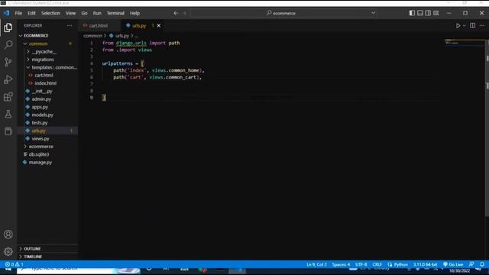Screen dimensions: 489x275
Task: Open __init__.py file
Action: [42, 91]
